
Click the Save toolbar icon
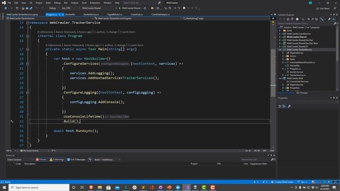click(x=27, y=8)
